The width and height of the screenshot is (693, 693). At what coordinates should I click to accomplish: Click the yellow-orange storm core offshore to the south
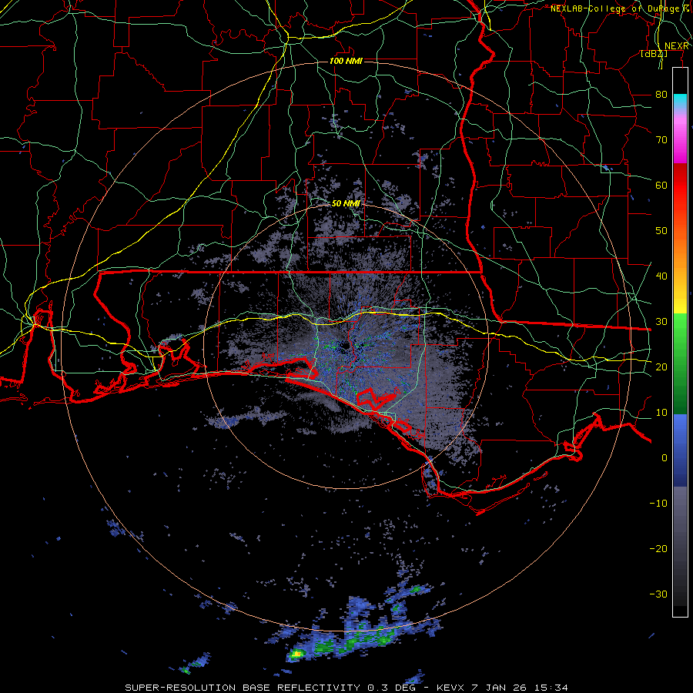[x=297, y=653]
